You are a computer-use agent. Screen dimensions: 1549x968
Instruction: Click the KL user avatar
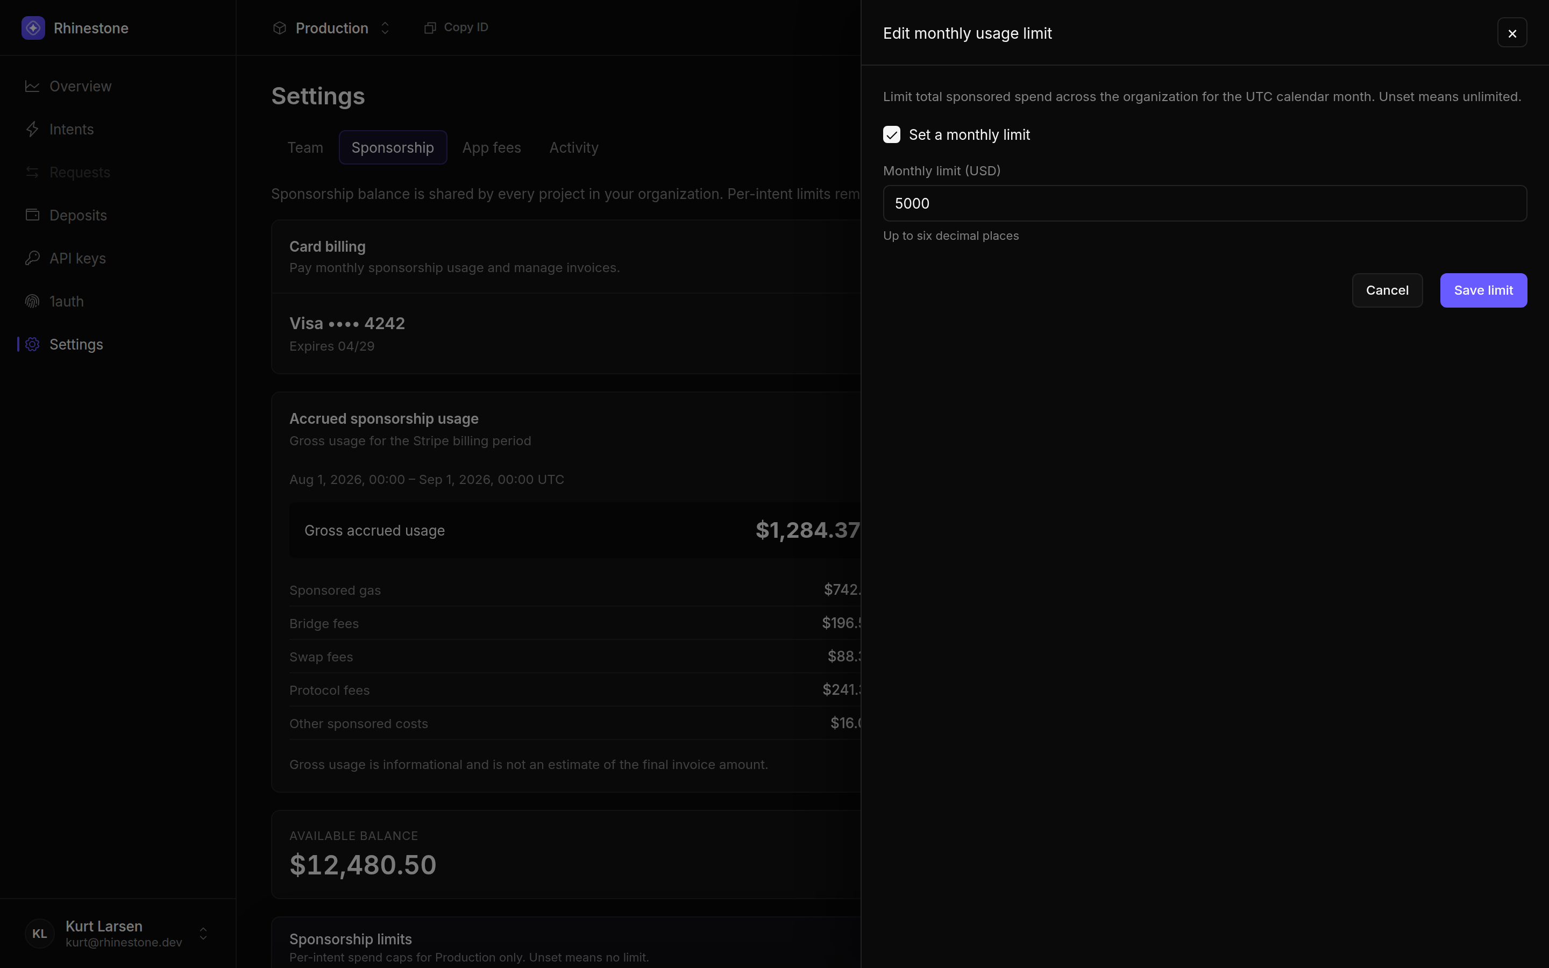click(40, 934)
